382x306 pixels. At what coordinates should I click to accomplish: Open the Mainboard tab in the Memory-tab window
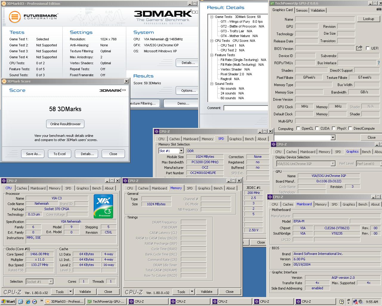(159, 188)
